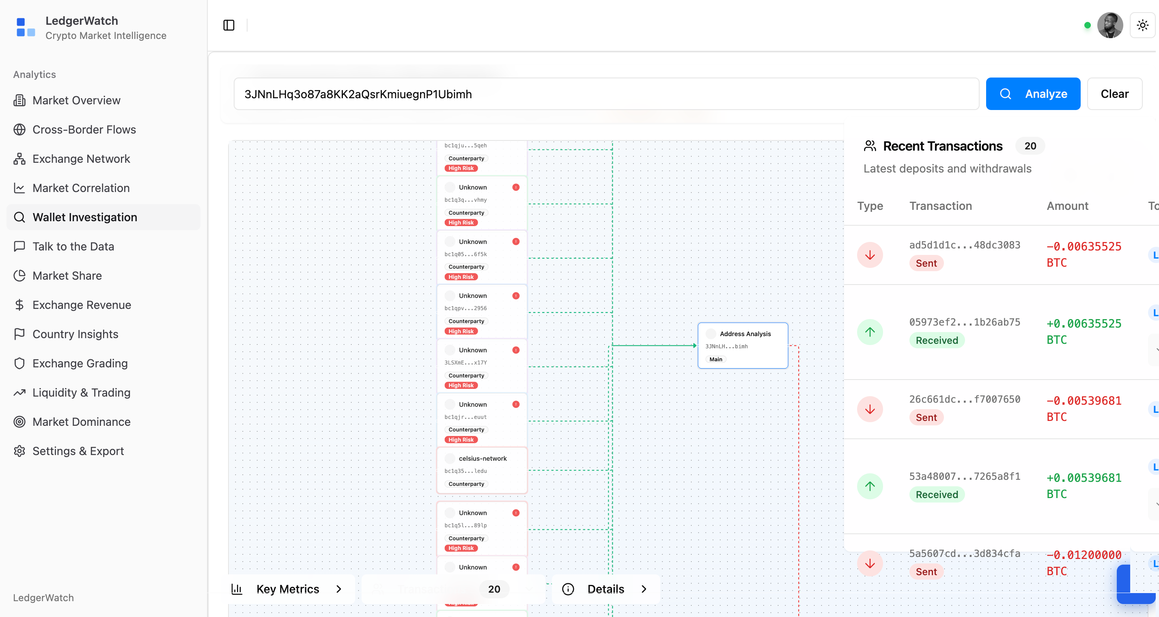Expand the Details panel chevron
Viewport: 1159px width, 617px height.
pos(644,589)
